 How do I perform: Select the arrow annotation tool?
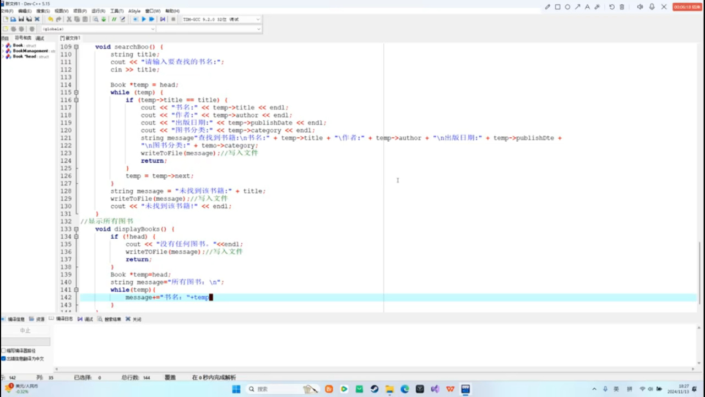point(577,7)
